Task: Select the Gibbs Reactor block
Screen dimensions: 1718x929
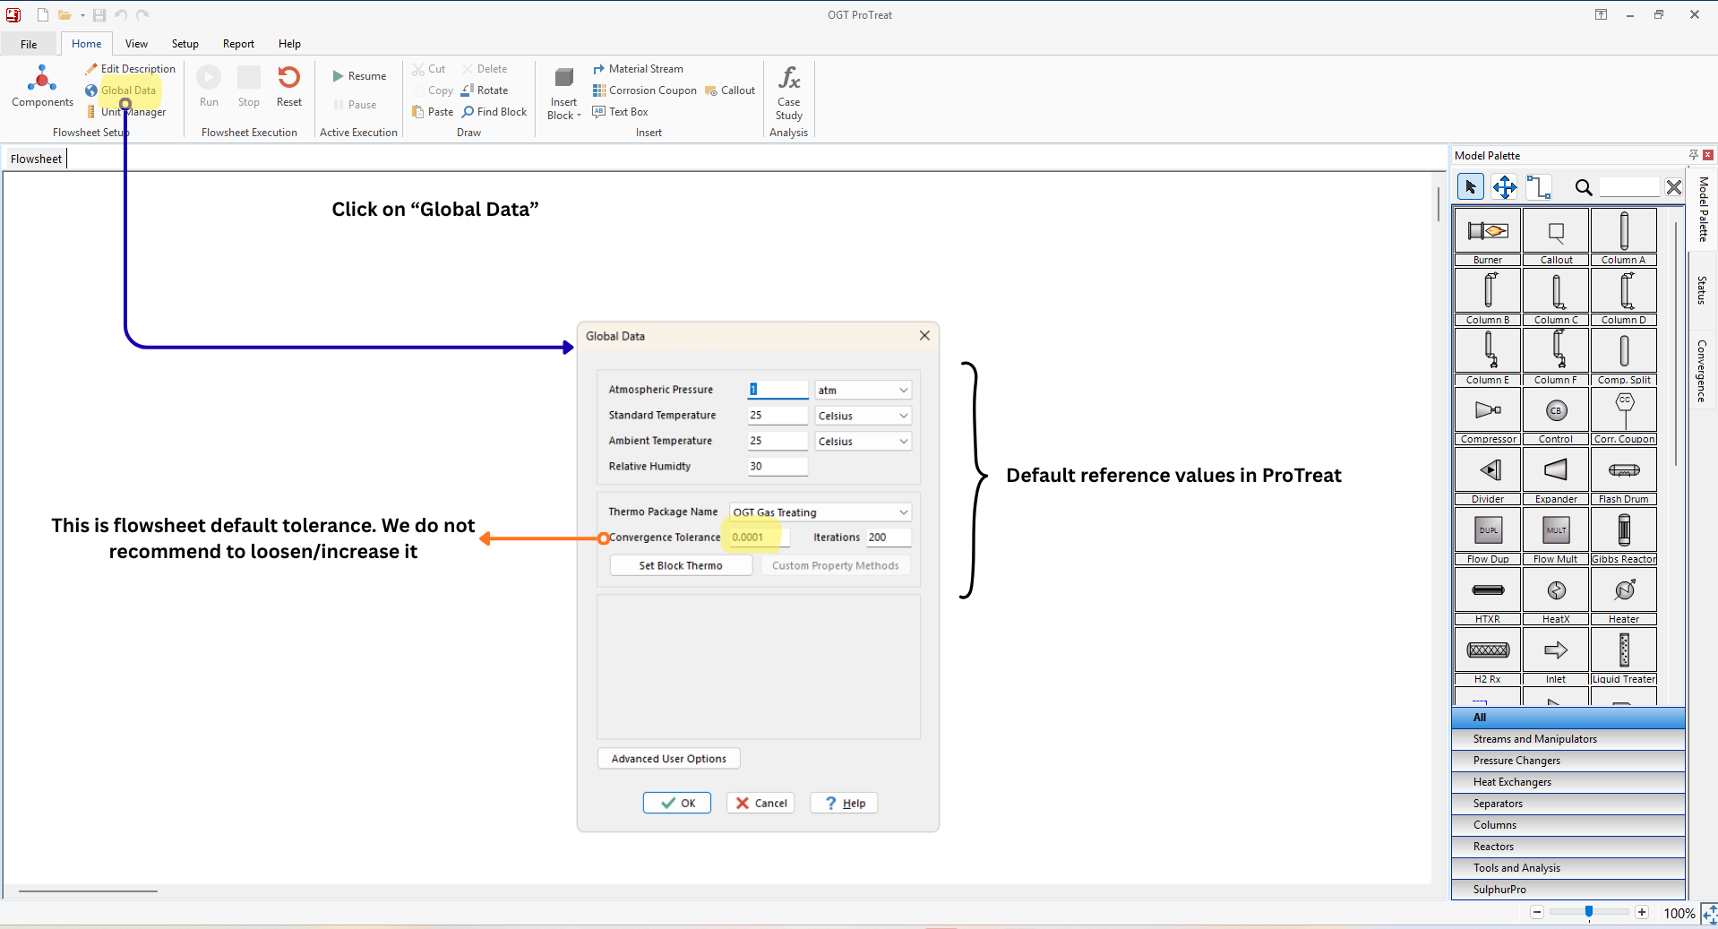Action: [x=1623, y=536]
